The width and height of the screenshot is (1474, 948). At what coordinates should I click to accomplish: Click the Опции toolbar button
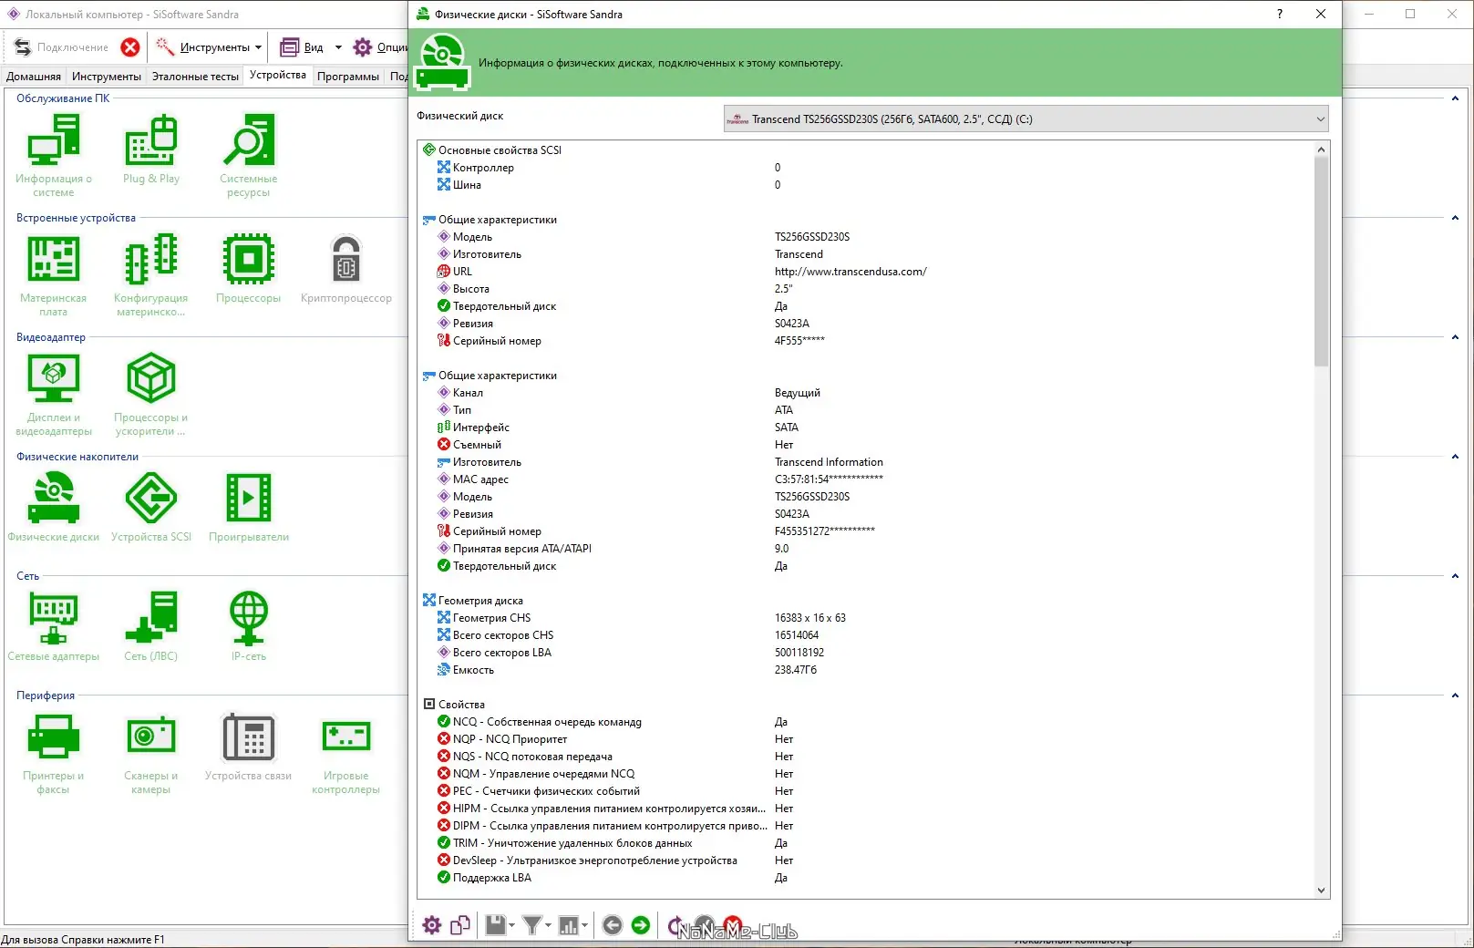coord(381,47)
